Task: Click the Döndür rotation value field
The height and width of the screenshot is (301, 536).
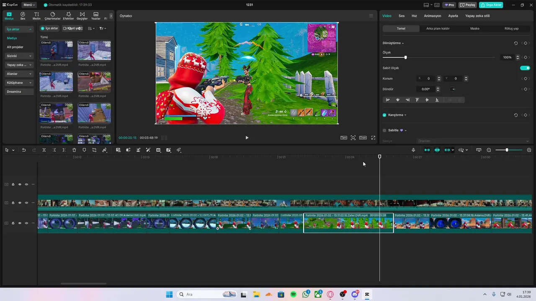Action: (x=426, y=89)
